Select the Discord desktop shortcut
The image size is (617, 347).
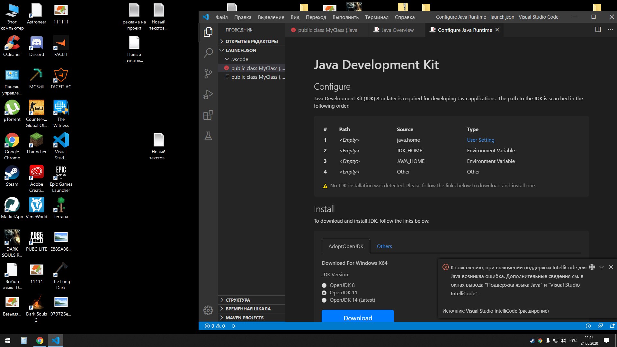click(36, 46)
